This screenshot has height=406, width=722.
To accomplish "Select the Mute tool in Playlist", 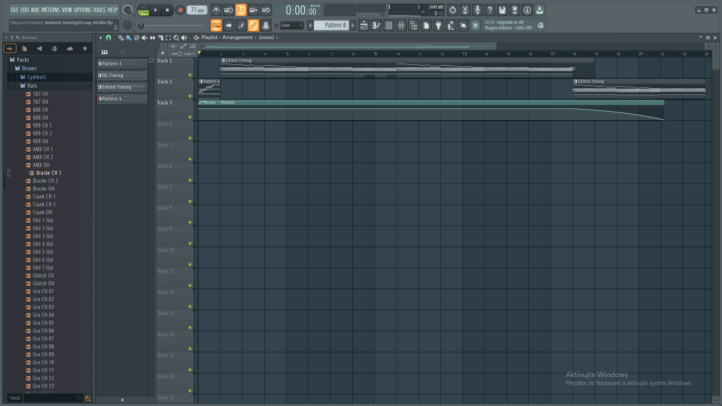I will [144, 38].
